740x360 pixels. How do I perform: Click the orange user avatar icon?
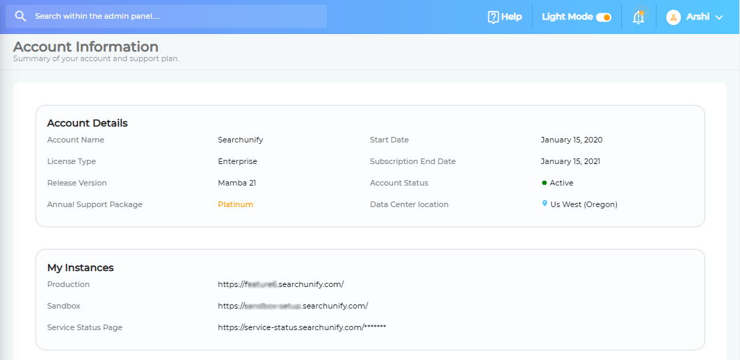point(673,17)
